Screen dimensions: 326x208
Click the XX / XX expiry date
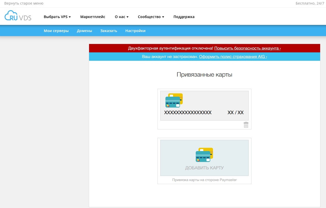236,113
